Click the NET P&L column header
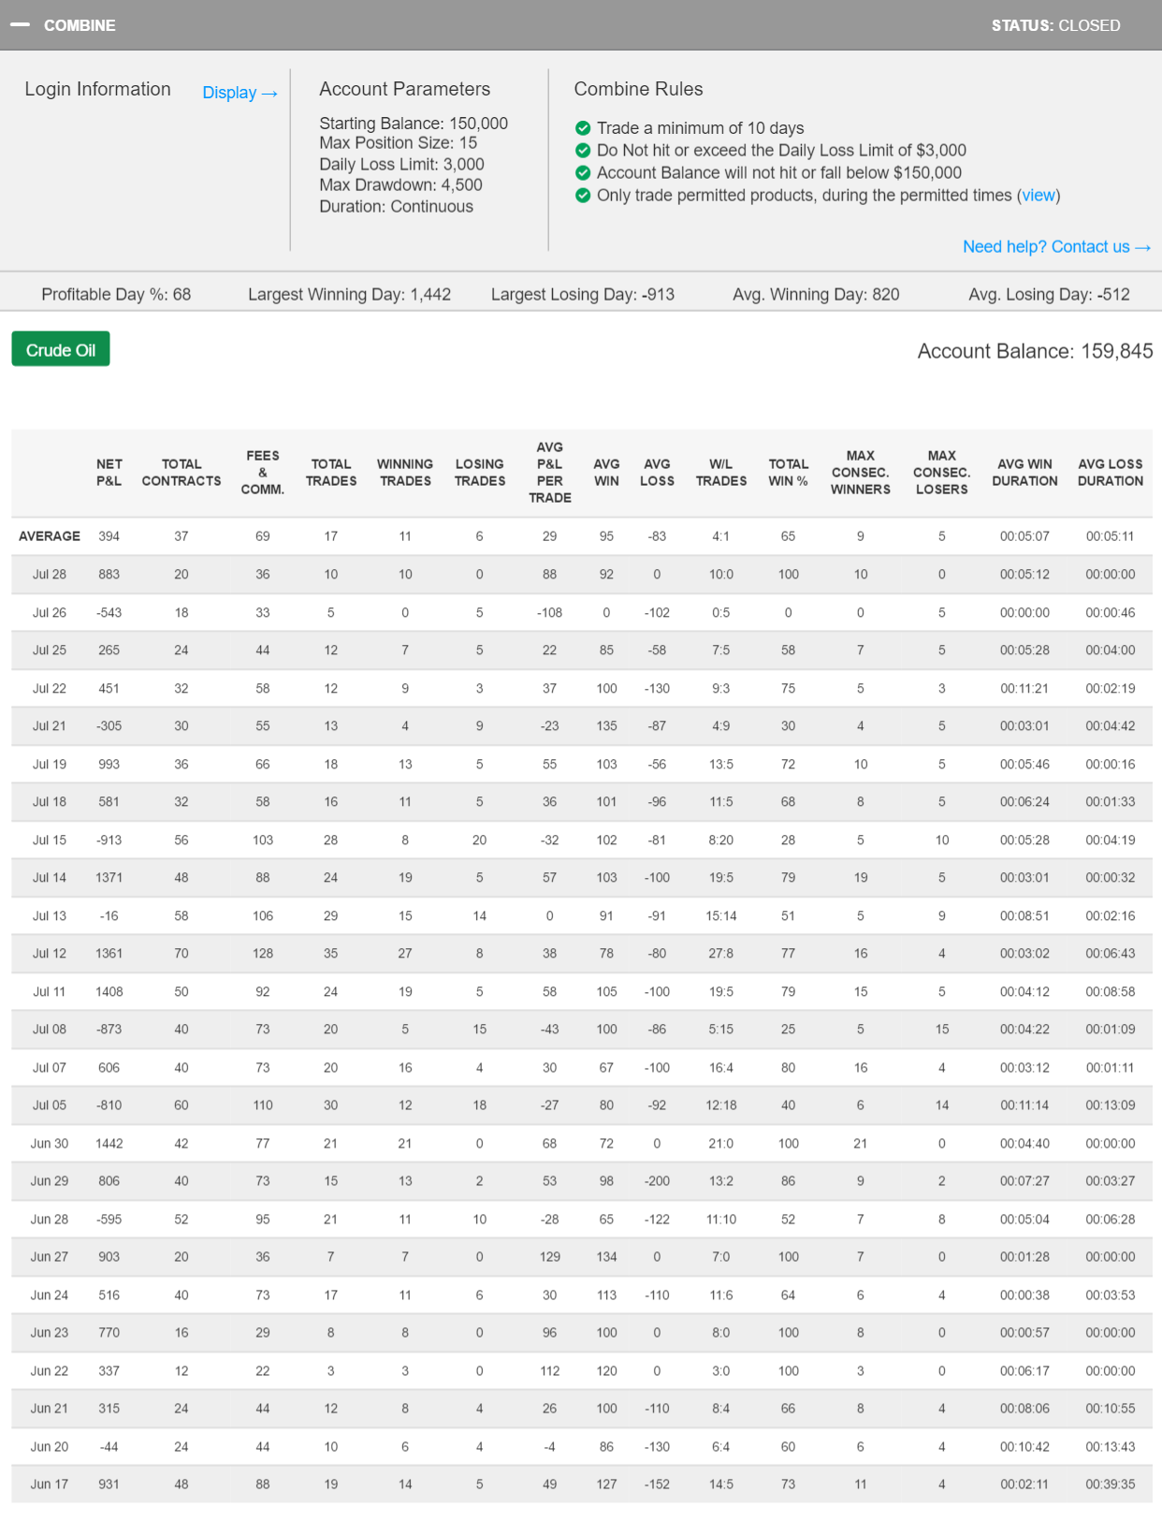Viewport: 1162px width, 1521px height. point(109,473)
